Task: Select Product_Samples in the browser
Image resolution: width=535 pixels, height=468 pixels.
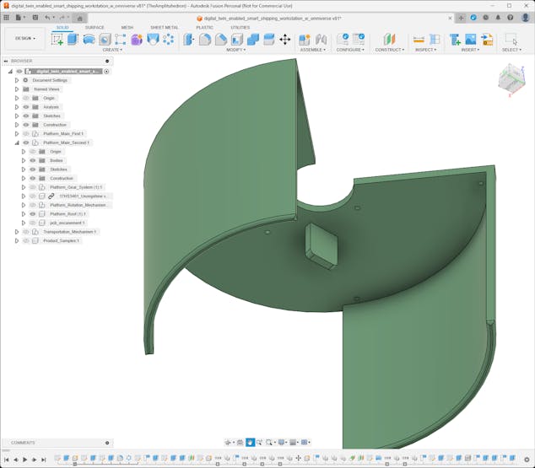Action: 61,241
